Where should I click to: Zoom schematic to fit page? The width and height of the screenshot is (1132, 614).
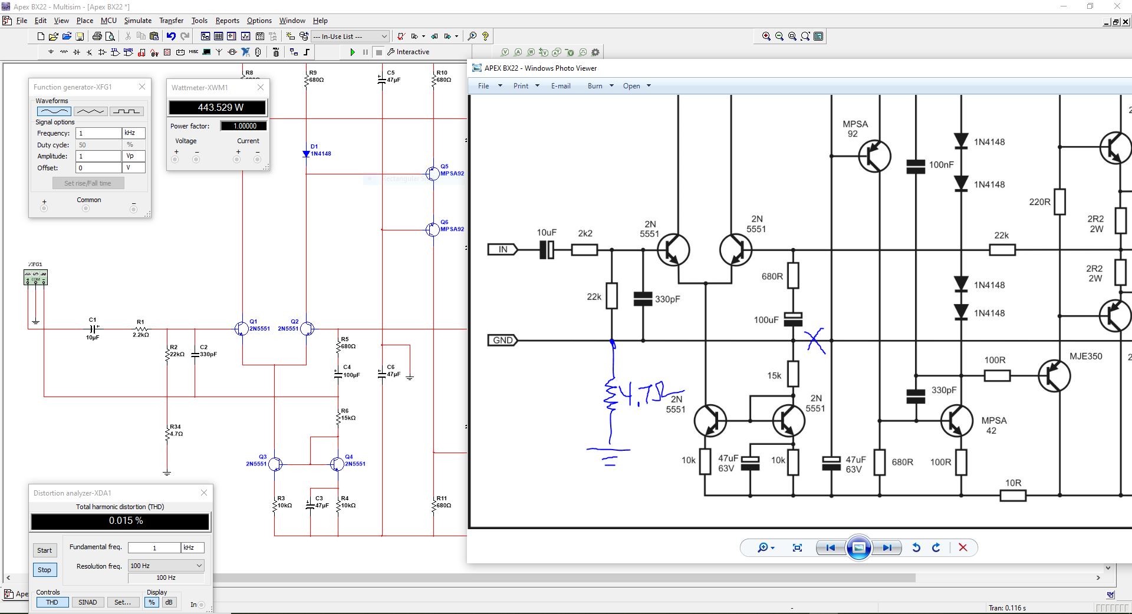click(x=805, y=37)
